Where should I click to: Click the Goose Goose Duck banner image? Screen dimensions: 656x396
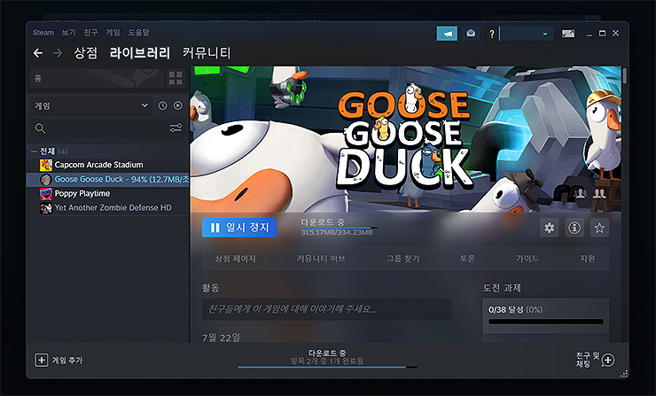(x=406, y=139)
